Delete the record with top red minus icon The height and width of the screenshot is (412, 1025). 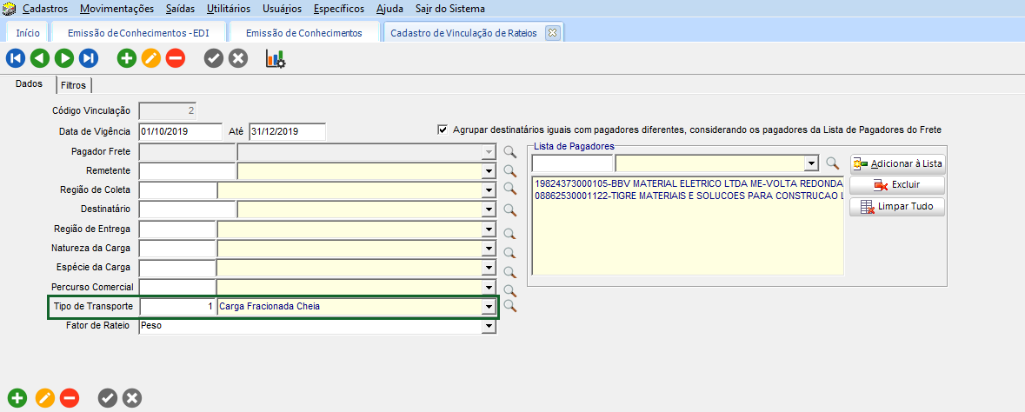(176, 59)
